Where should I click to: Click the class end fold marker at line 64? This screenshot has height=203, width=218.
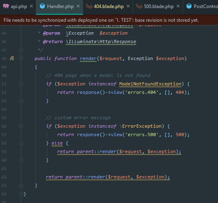(x=21, y=194)
